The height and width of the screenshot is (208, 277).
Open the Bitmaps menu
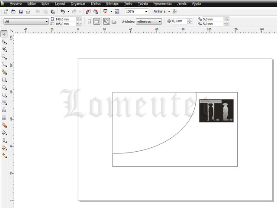113,3
